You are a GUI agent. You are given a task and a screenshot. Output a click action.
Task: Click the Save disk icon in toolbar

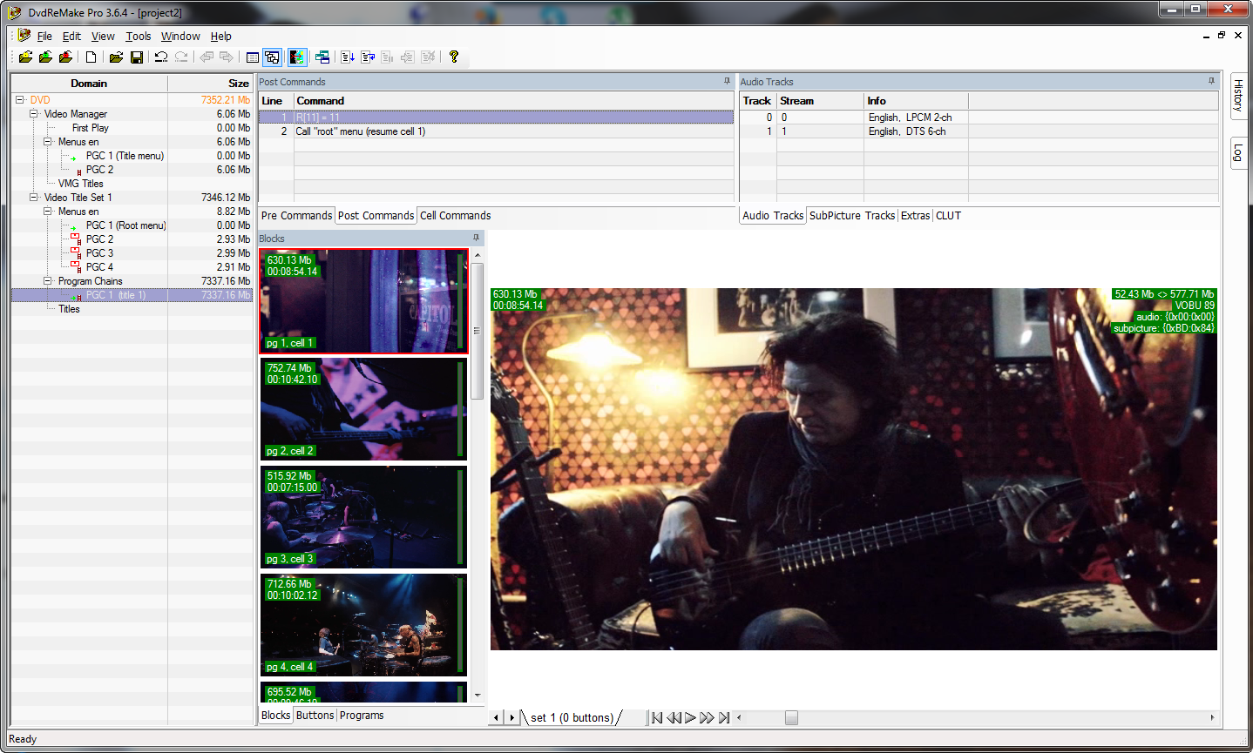137,57
